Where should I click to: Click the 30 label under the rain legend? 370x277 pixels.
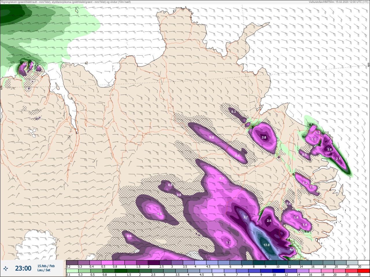(360, 275)
